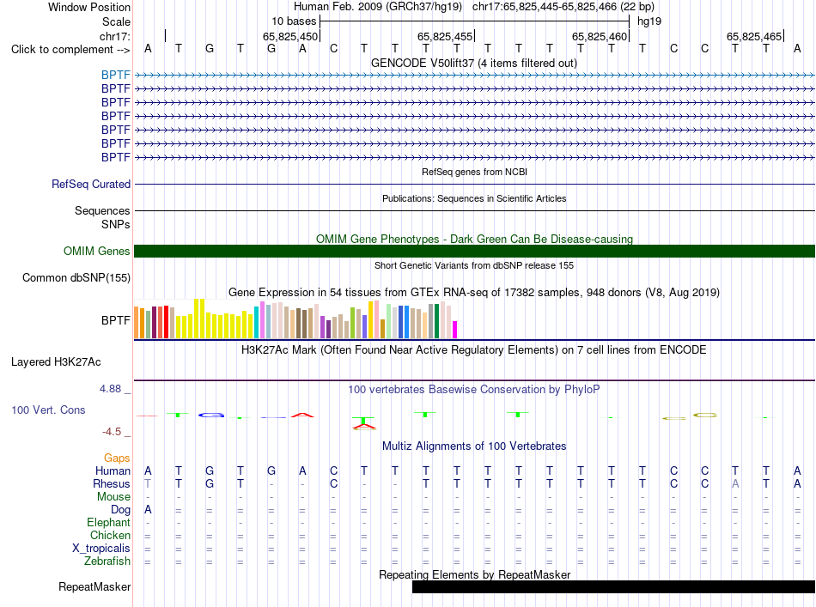This screenshot has width=816, height=607.
Task: Open the RepeatMasker track label
Action: 94,586
